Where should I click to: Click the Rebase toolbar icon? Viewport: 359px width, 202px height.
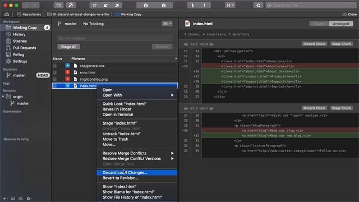pyautogui.click(x=204, y=5)
